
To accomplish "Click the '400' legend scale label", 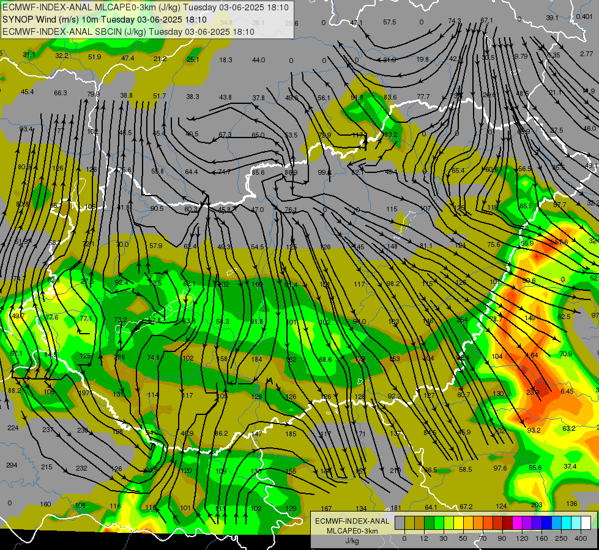I will tap(581, 538).
